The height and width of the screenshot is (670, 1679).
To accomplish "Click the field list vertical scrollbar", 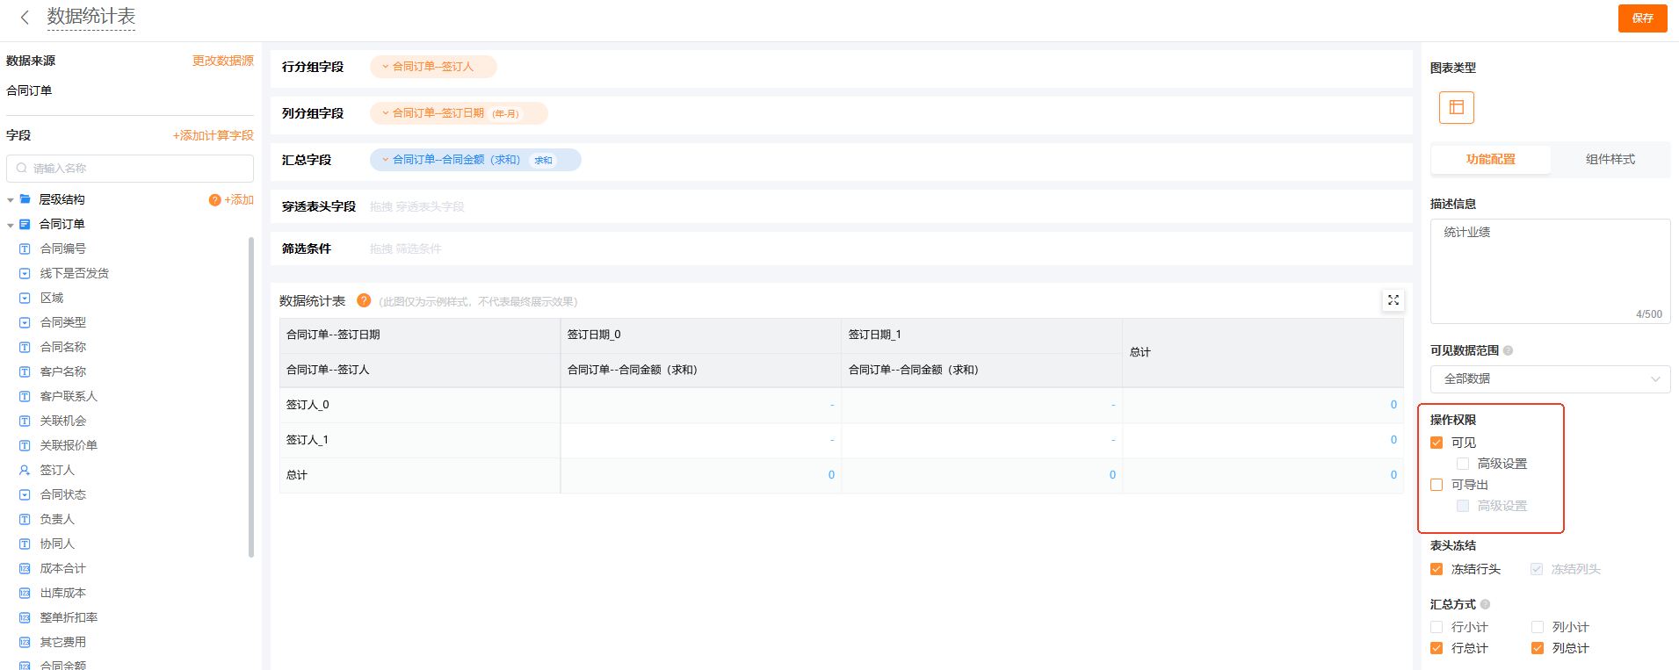I will 251,395.
